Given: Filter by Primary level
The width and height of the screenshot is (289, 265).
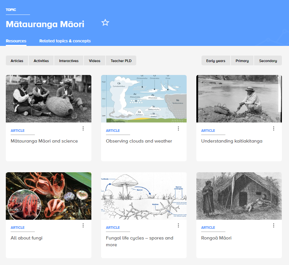Looking at the screenshot, I should (242, 61).
